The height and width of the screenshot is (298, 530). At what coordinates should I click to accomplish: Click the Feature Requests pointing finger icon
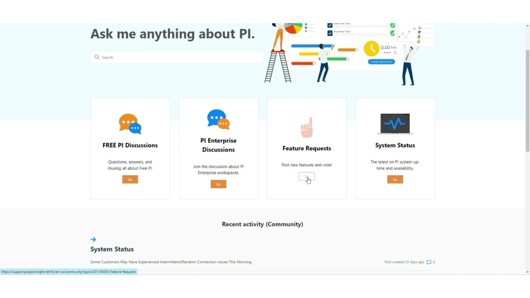click(x=307, y=127)
